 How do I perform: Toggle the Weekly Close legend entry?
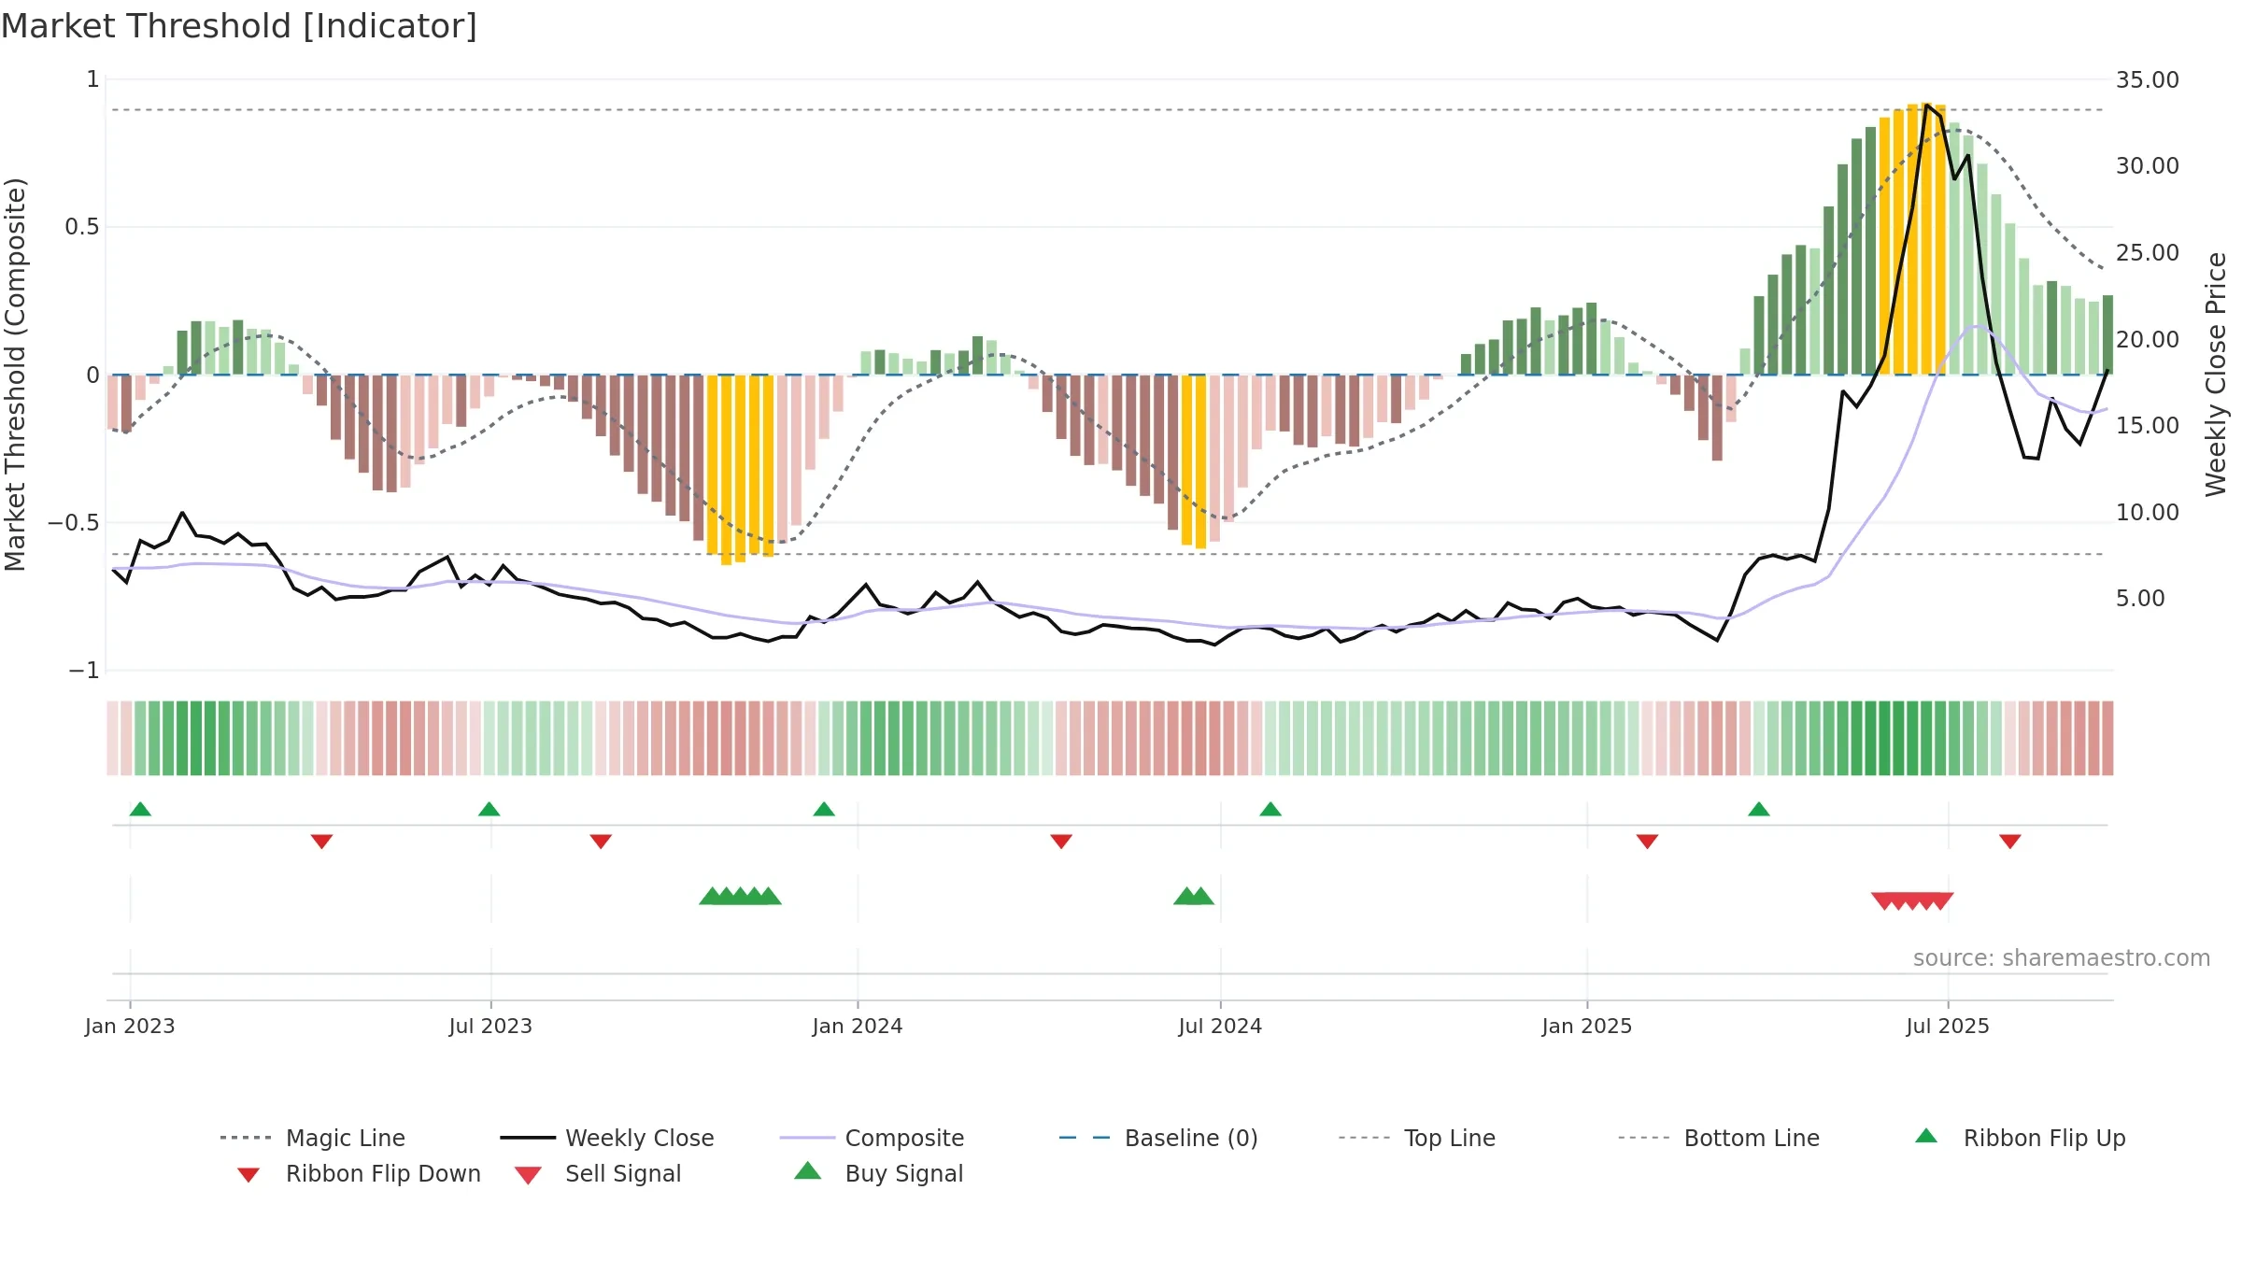(607, 1138)
